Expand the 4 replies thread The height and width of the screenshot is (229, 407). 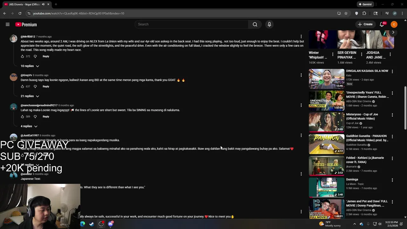[x=29, y=126]
